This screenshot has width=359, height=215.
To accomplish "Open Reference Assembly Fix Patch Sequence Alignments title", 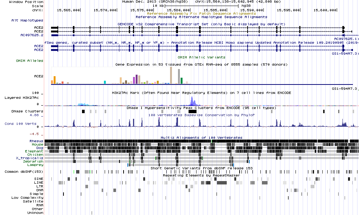I will (201, 14).
